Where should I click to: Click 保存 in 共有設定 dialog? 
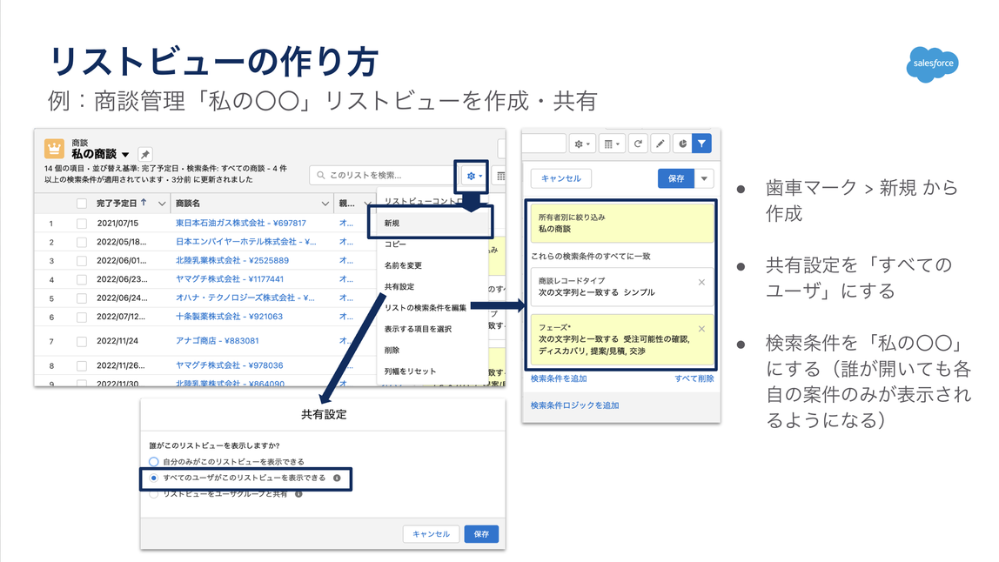click(x=481, y=534)
